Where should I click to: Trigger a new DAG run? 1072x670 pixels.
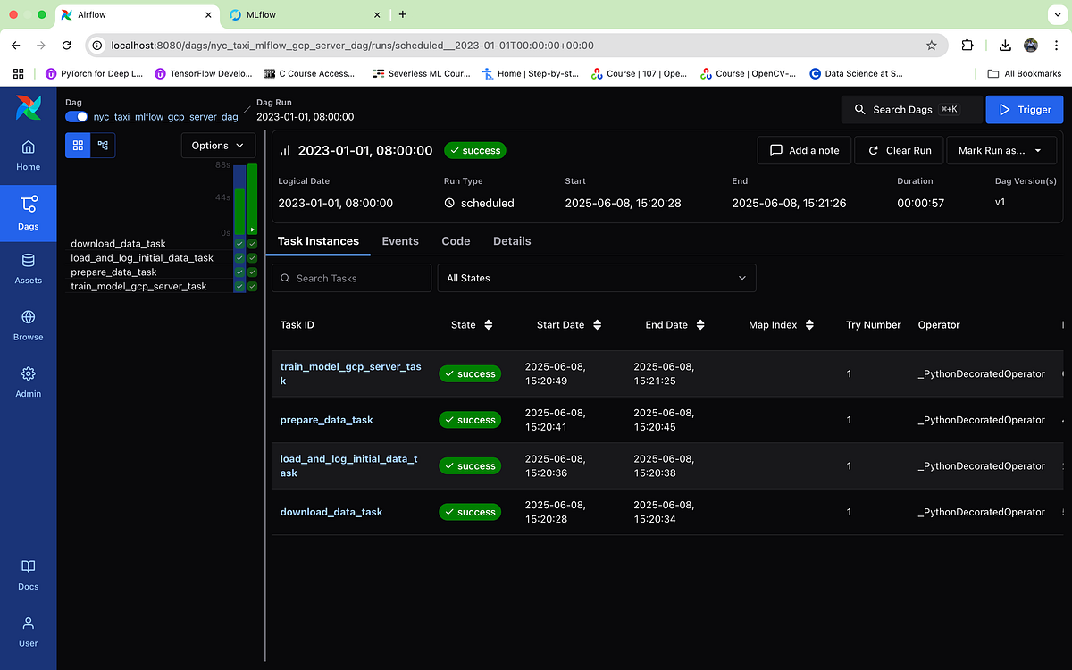click(1024, 108)
